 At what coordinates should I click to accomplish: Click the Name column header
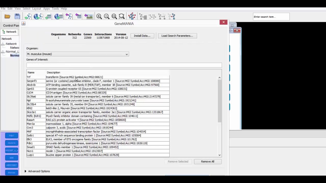tap(36, 73)
